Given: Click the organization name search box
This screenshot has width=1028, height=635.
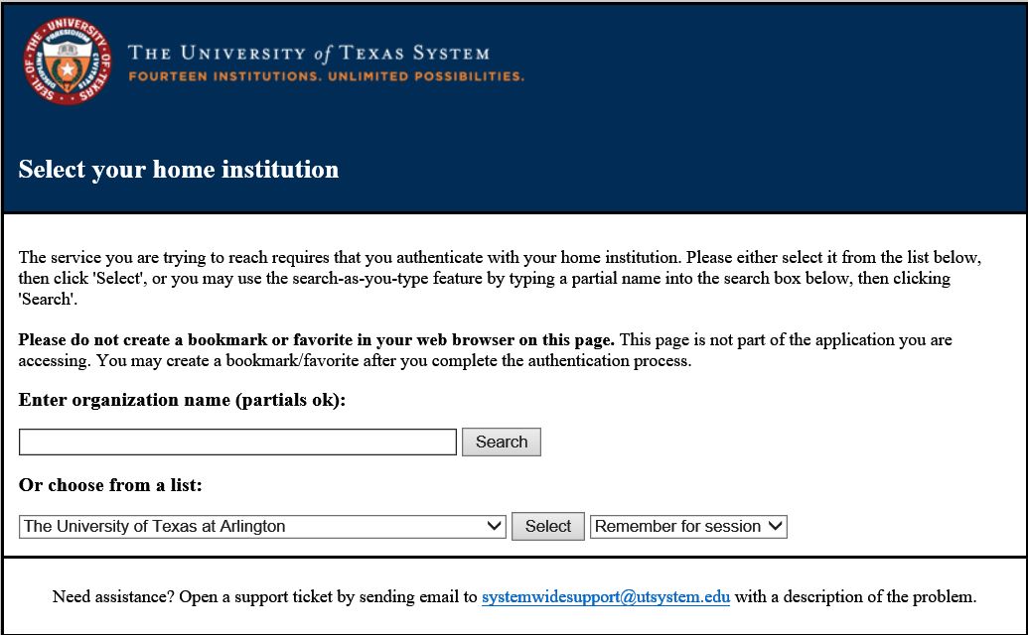Looking at the screenshot, I should tap(237, 442).
